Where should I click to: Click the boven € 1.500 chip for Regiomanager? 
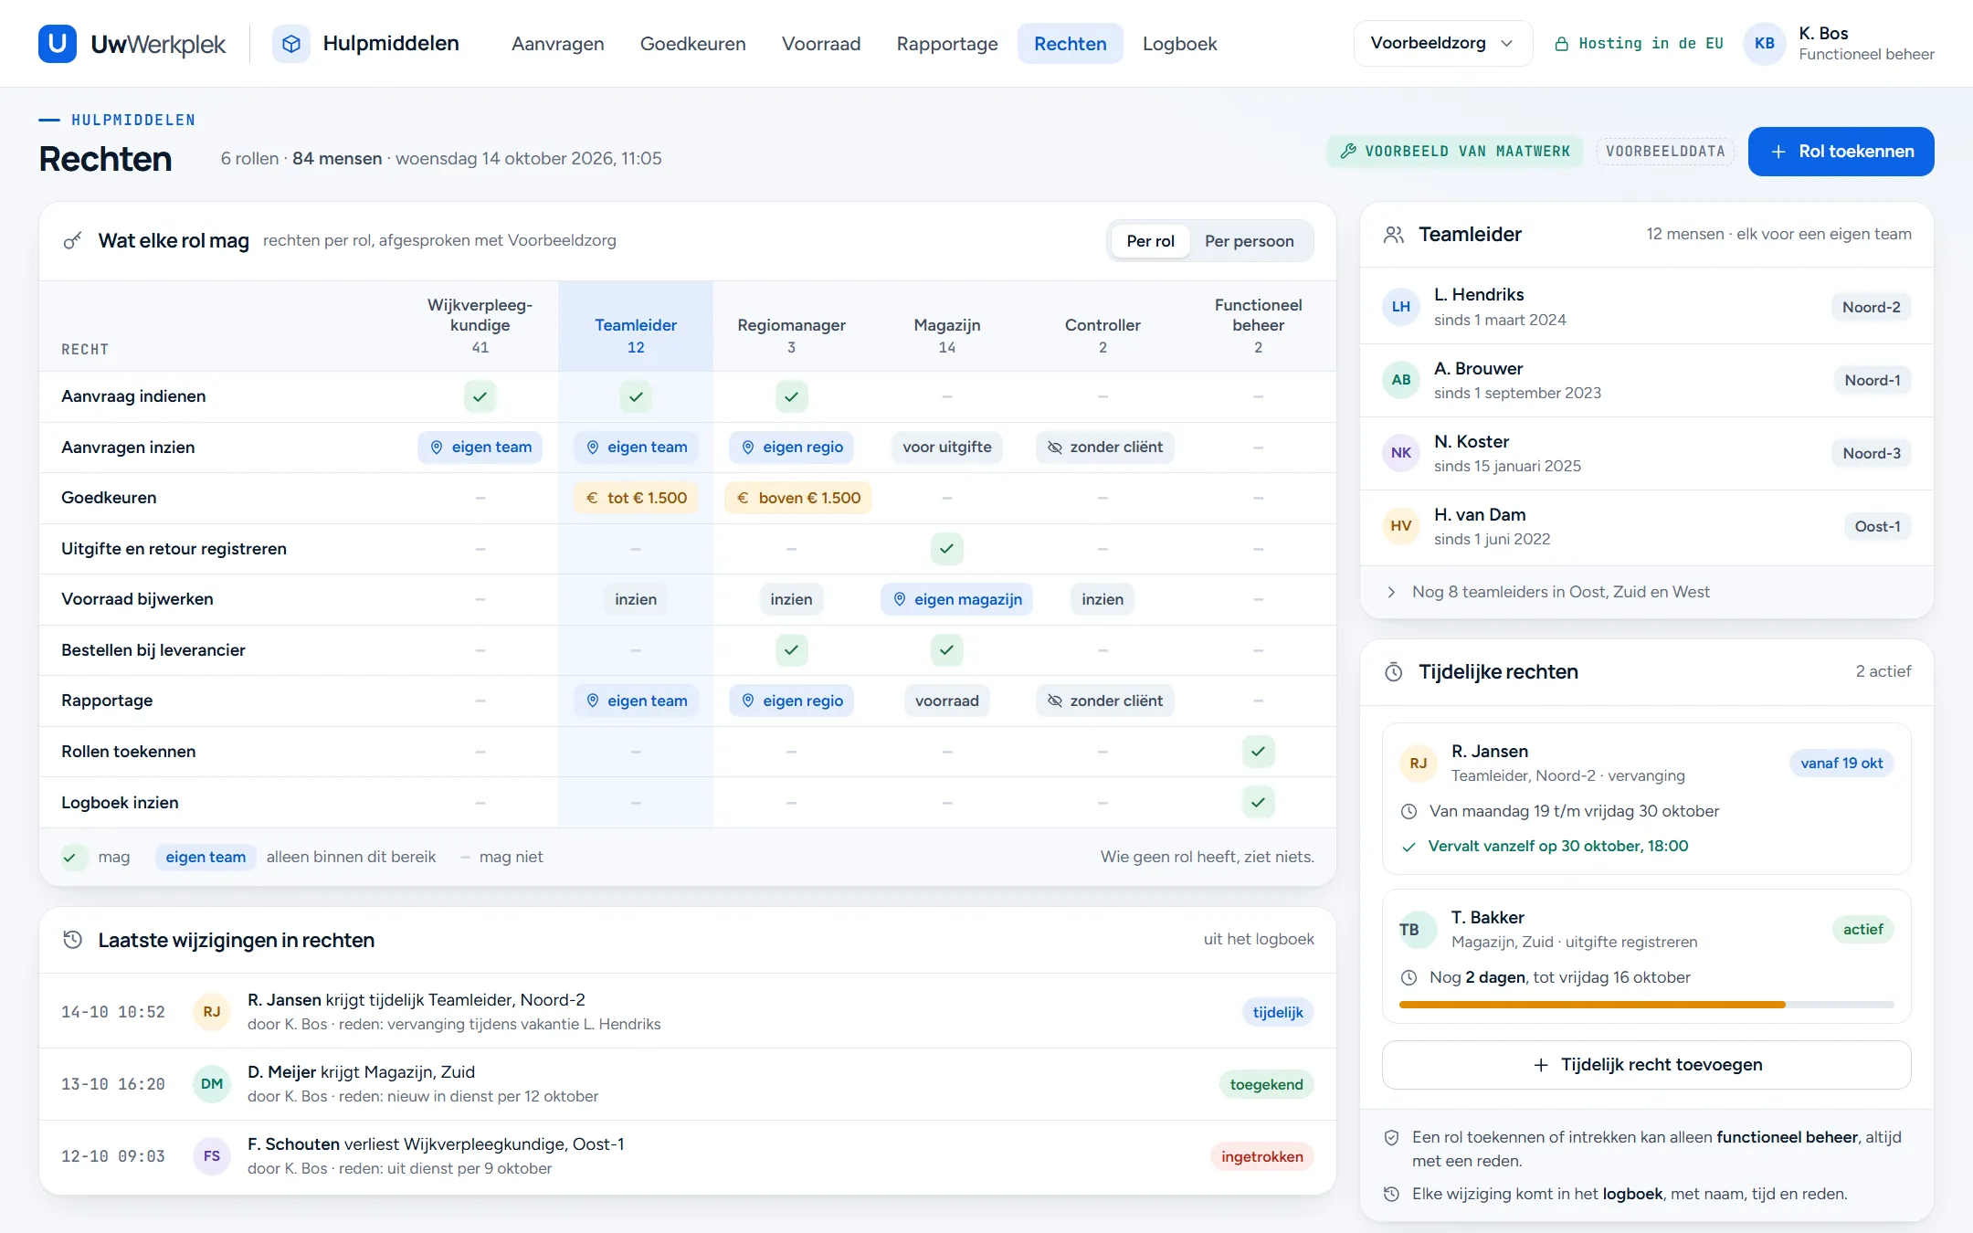click(x=798, y=498)
